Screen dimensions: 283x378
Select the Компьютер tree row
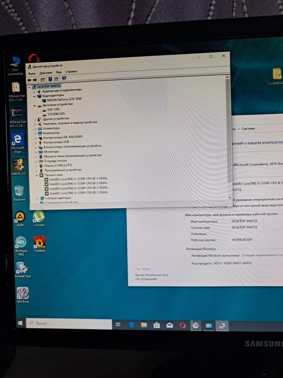49,133
